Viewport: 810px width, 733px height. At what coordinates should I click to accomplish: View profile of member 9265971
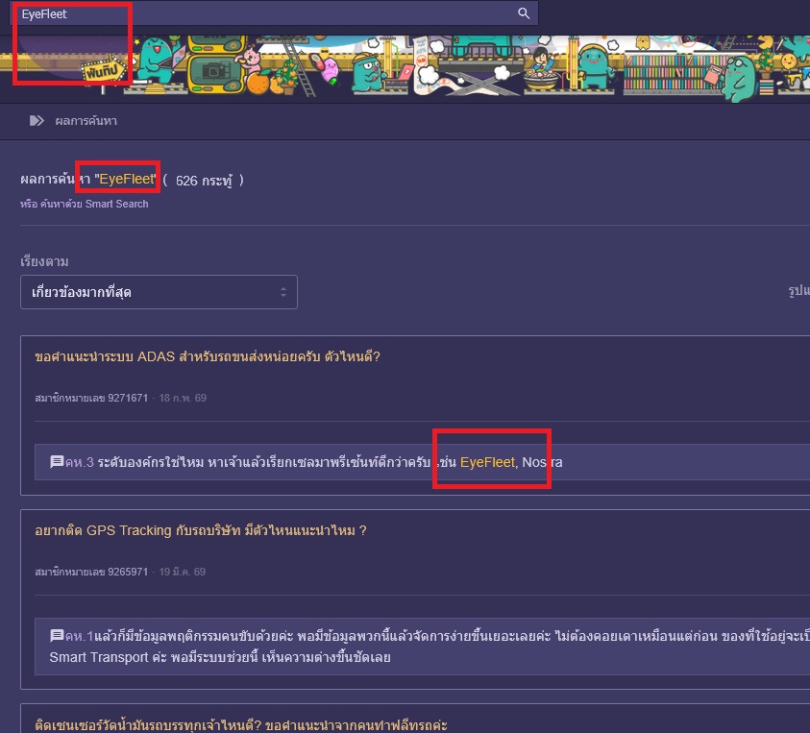pos(91,572)
